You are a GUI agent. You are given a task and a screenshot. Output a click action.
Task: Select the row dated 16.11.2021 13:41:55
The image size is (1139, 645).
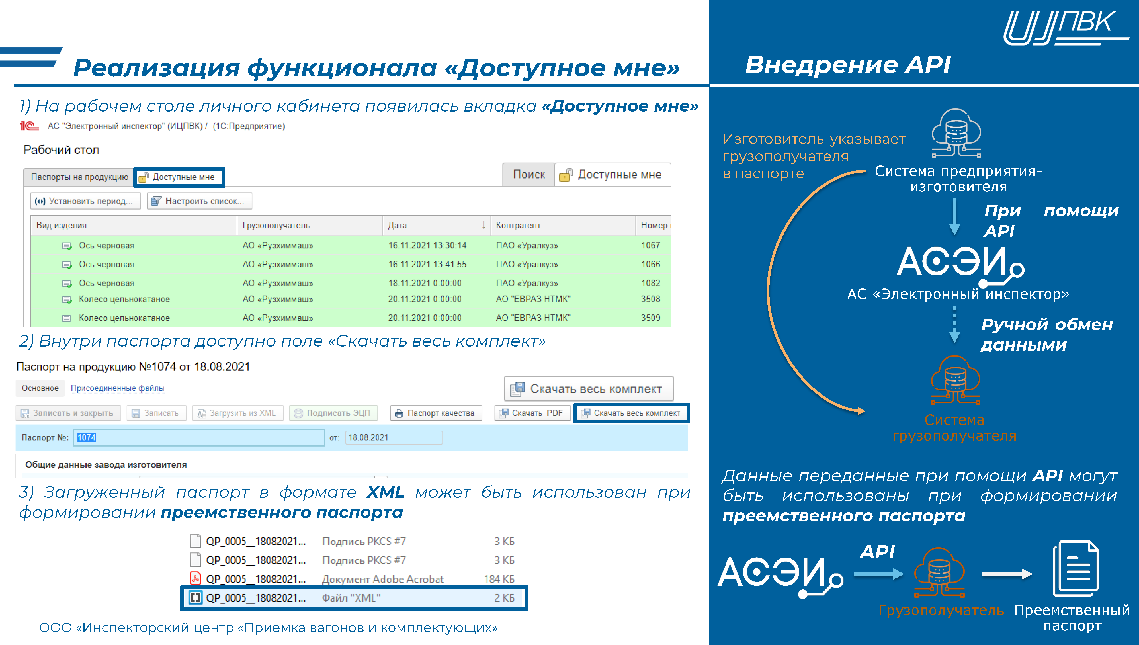click(351, 265)
